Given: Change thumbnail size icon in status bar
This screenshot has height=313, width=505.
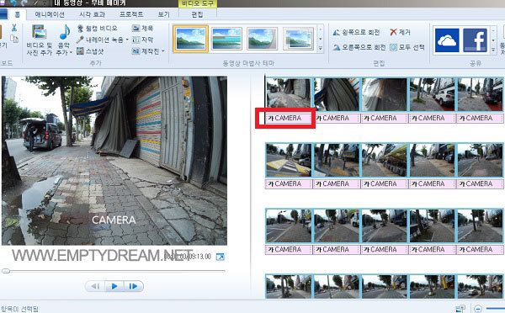Looking at the screenshot, I should click(460, 309).
